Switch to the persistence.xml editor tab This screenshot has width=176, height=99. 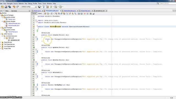100,11
